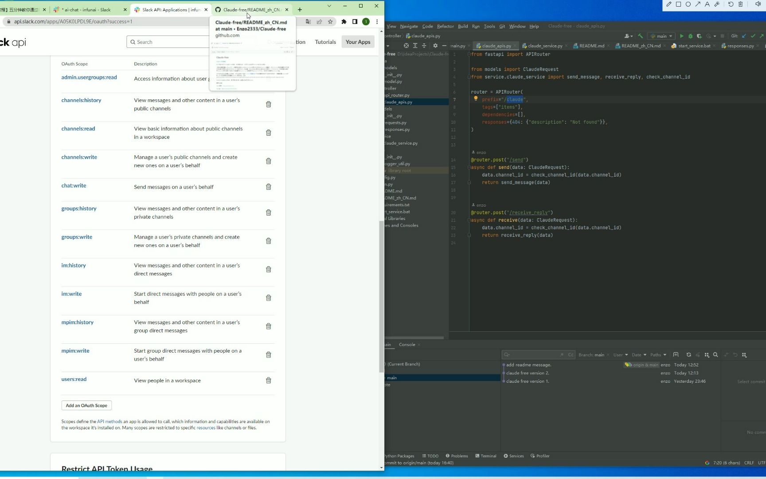Debug the main configuration in PyCharm

tap(690, 36)
